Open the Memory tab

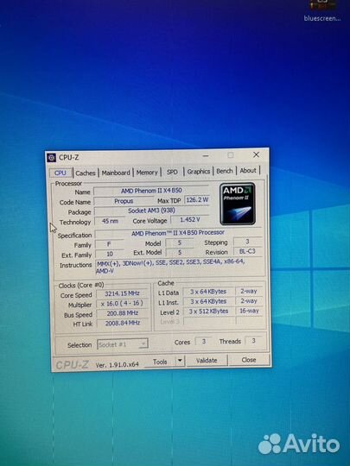(147, 173)
